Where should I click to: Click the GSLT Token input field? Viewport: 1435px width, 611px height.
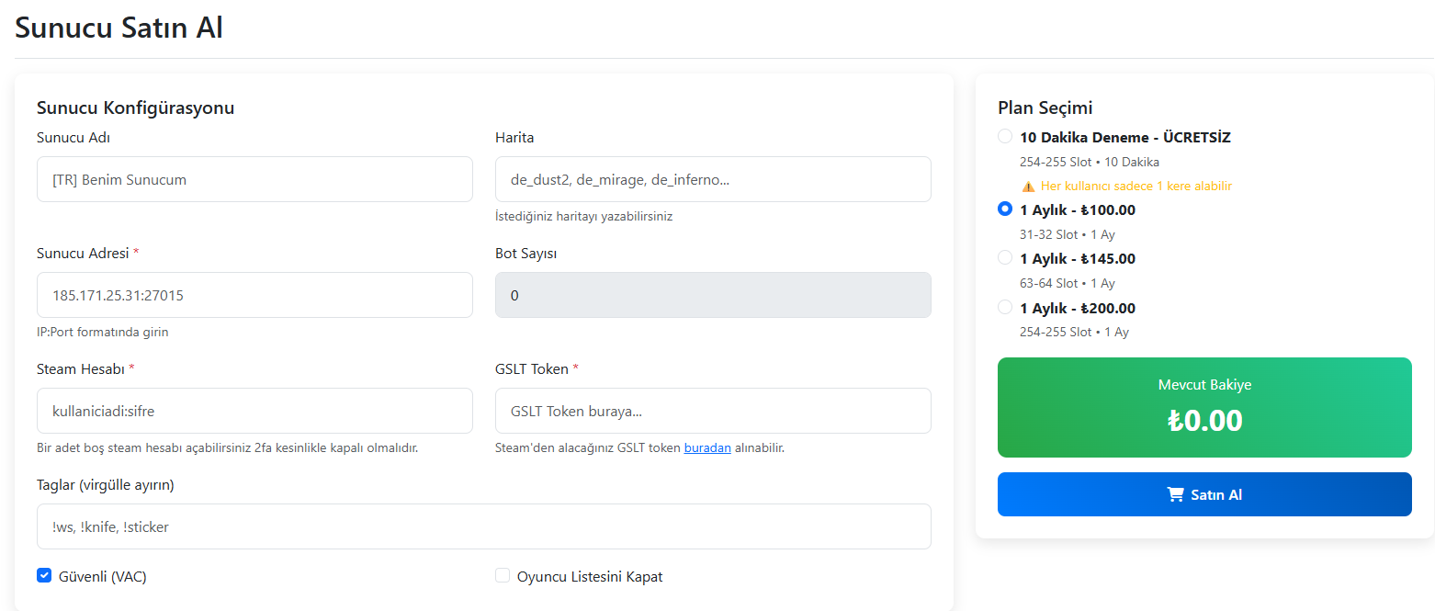(x=712, y=411)
